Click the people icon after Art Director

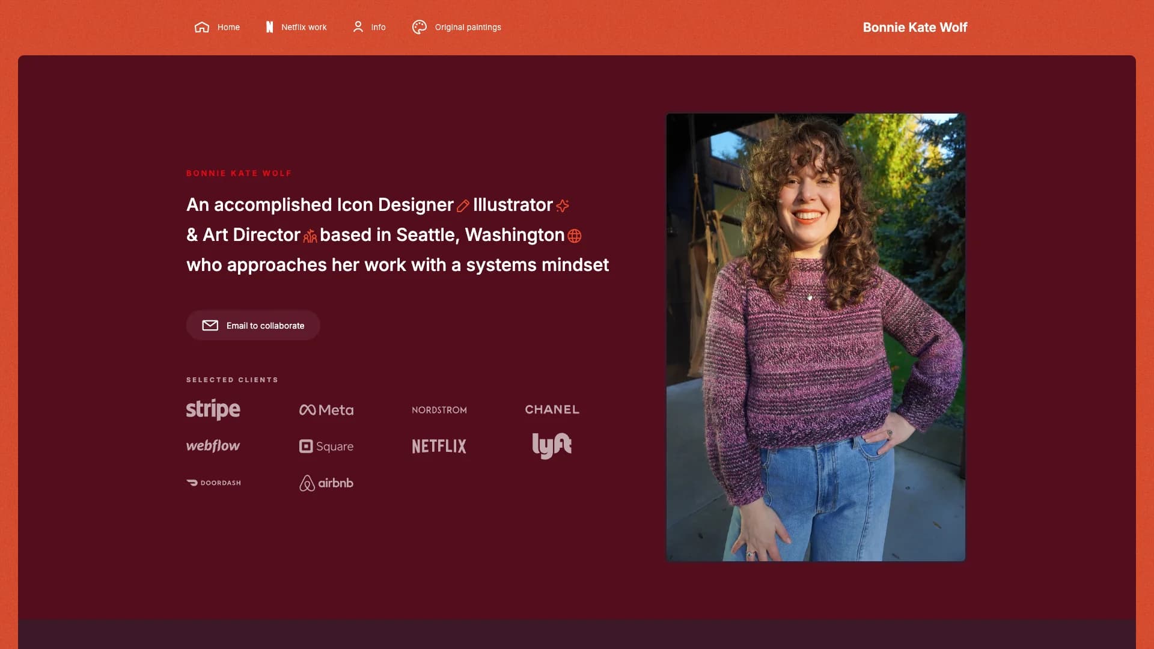tap(310, 236)
